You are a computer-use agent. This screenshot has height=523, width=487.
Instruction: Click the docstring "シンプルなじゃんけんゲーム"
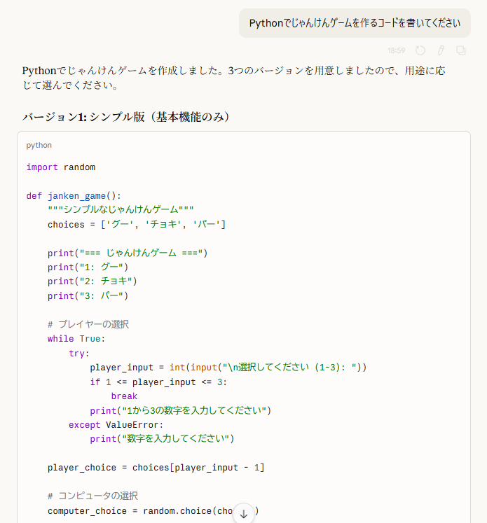121,209
